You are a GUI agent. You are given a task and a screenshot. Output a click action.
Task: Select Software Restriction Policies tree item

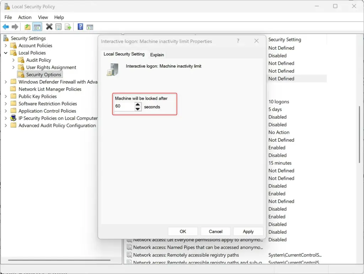[x=48, y=104]
